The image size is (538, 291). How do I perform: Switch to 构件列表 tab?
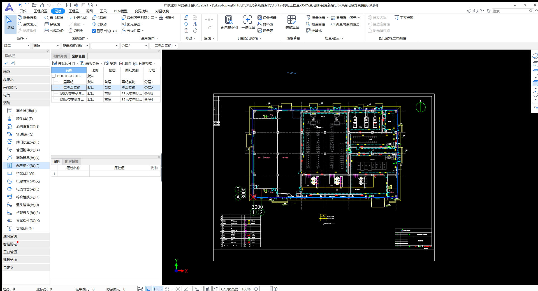click(x=60, y=56)
